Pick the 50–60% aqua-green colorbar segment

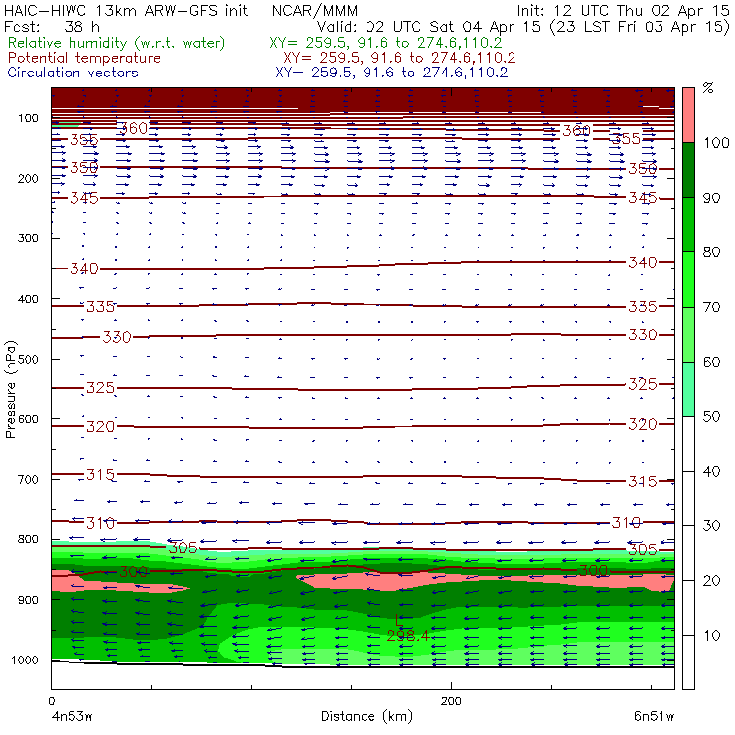[688, 389]
